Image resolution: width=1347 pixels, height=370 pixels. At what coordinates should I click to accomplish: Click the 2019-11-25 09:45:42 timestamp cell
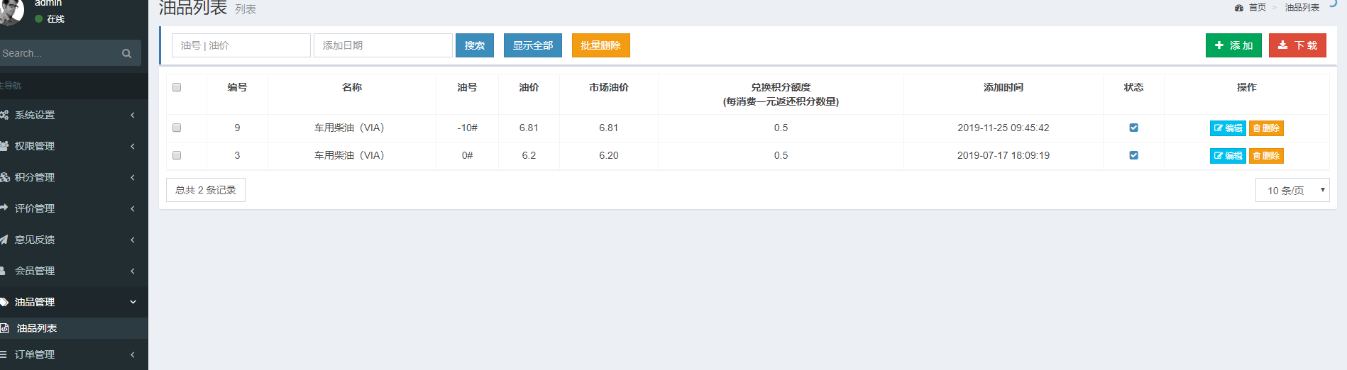coord(1004,128)
